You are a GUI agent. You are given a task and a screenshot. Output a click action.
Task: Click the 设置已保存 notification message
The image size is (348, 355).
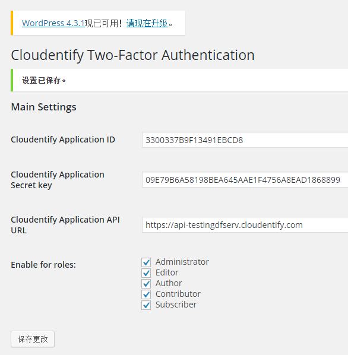coord(44,80)
